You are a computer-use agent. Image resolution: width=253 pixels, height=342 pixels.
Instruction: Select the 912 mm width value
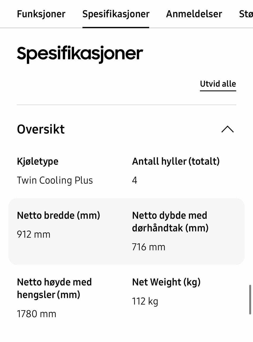point(33,234)
